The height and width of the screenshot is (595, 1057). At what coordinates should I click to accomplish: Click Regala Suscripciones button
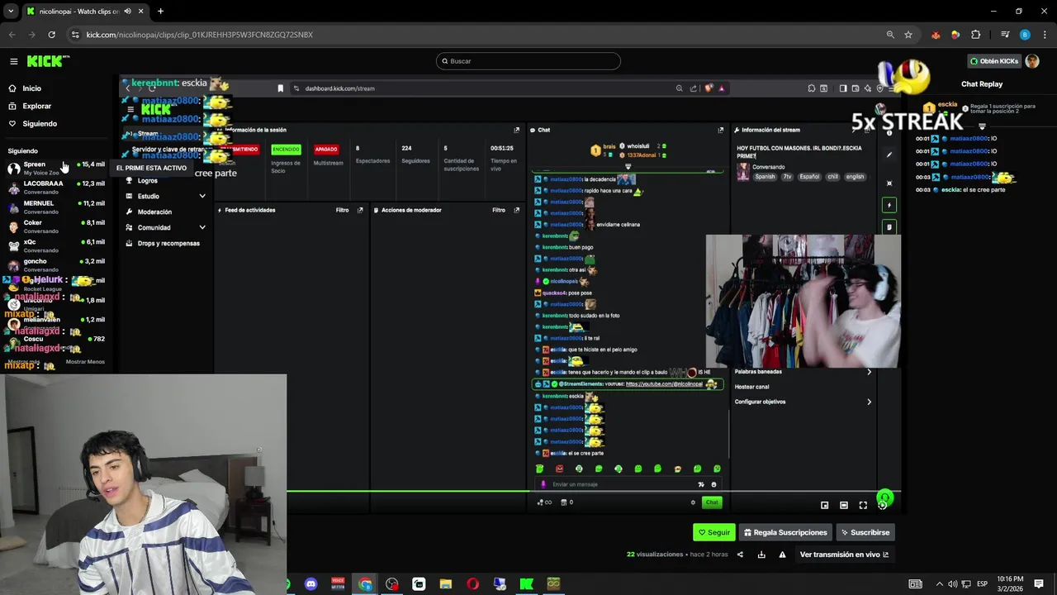785,533
